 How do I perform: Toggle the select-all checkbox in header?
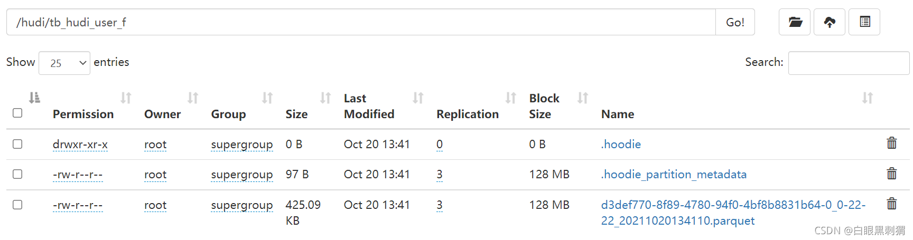point(17,113)
